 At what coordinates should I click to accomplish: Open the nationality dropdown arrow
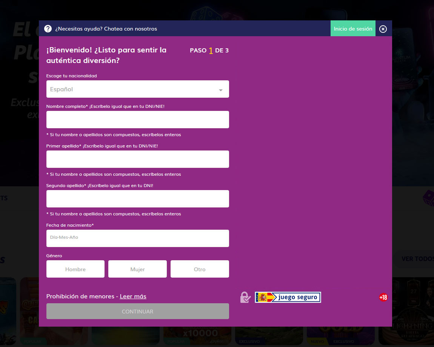[x=221, y=90]
